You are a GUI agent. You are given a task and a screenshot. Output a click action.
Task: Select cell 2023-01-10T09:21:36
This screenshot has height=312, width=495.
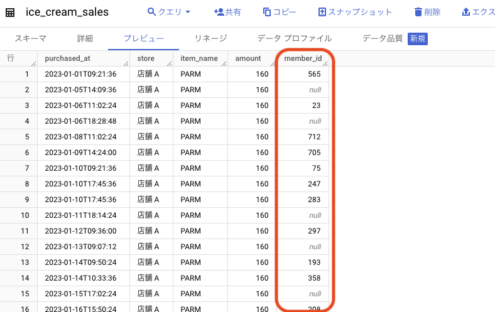(x=80, y=168)
